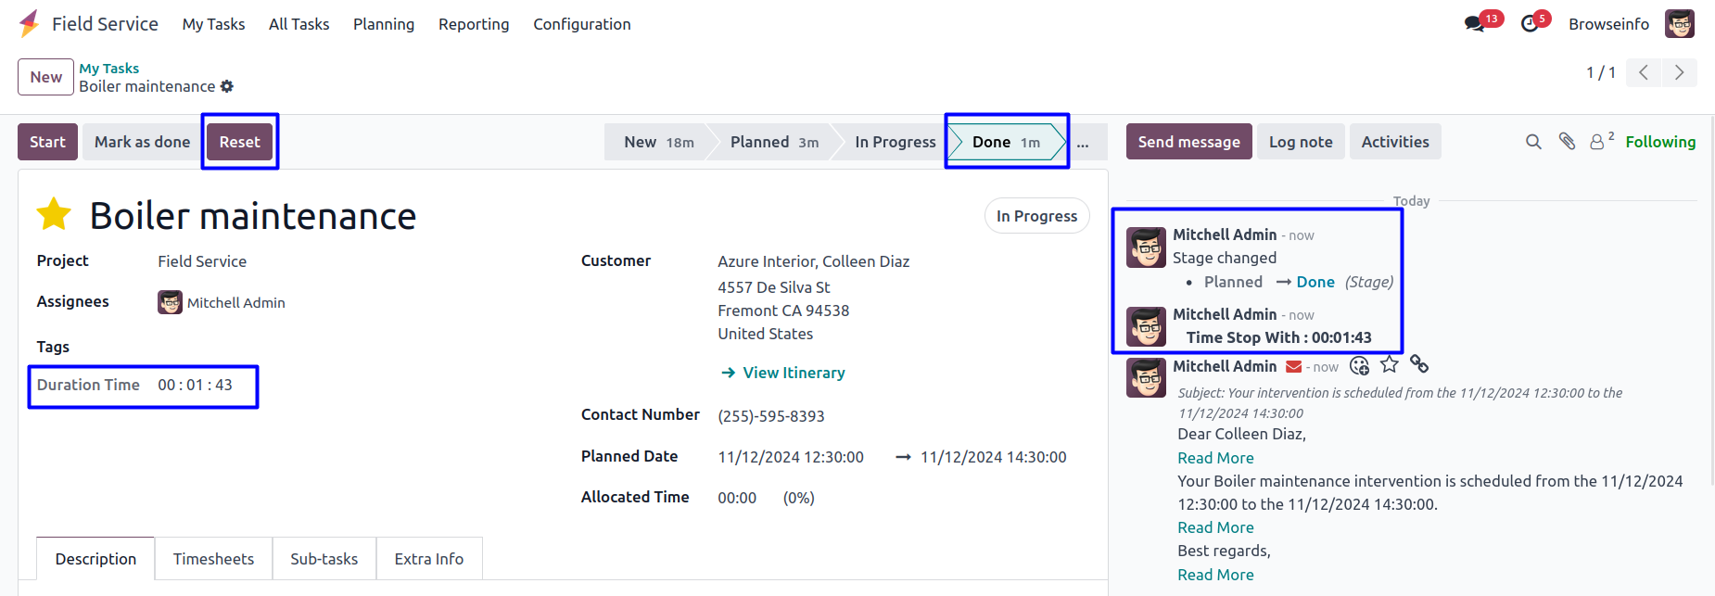
Task: Expand more stages with ellipsis button
Action: click(1083, 142)
